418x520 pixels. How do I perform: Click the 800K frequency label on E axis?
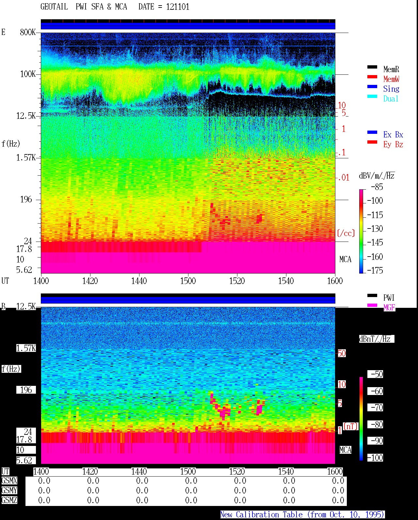[28, 32]
